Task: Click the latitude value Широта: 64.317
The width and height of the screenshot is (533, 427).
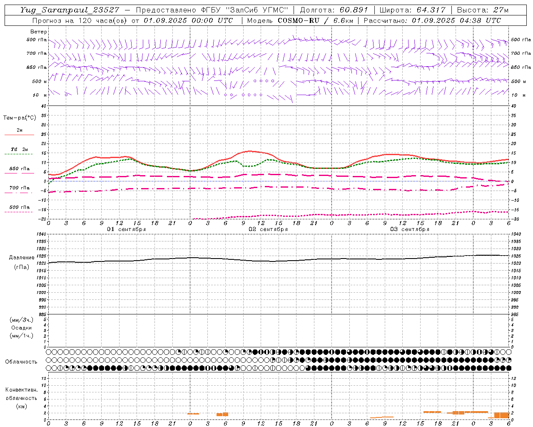Action: coord(413,10)
